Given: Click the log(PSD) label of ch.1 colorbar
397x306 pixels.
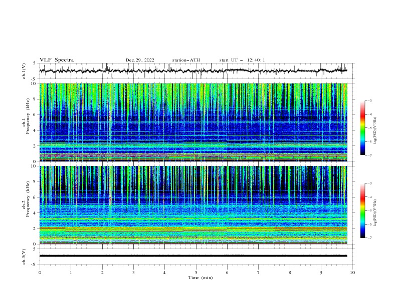Looking at the screenshot, I should (375, 130).
